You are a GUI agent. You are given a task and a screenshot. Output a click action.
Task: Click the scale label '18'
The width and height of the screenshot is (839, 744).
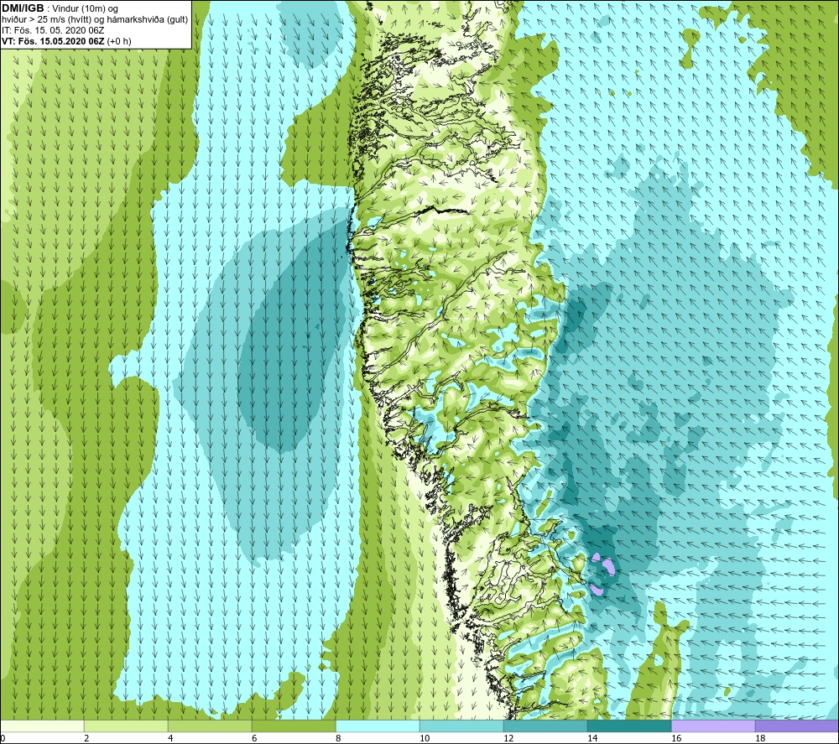[760, 738]
